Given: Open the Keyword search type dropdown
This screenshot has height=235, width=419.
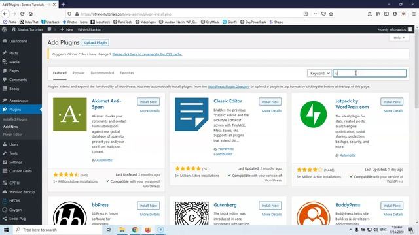Looking at the screenshot, I should pos(319,73).
